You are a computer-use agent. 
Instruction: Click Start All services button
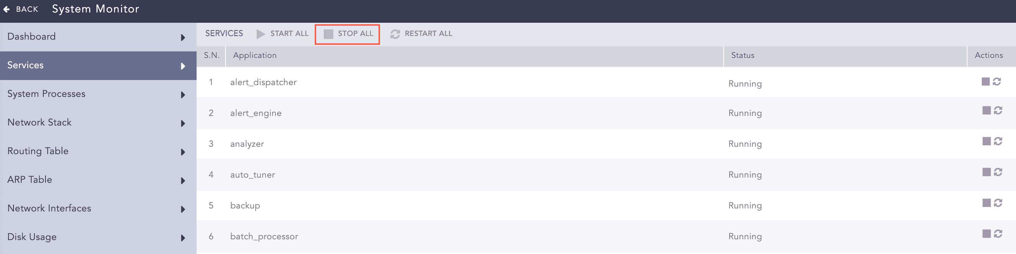pos(282,33)
